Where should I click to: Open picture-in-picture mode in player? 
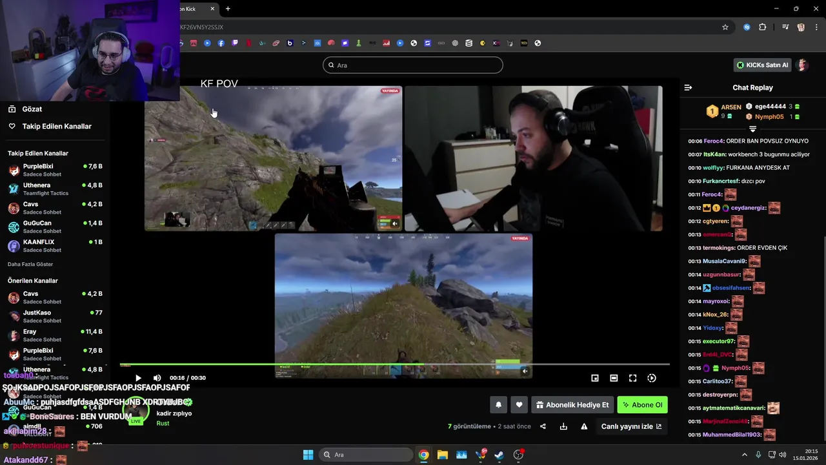[x=595, y=378]
